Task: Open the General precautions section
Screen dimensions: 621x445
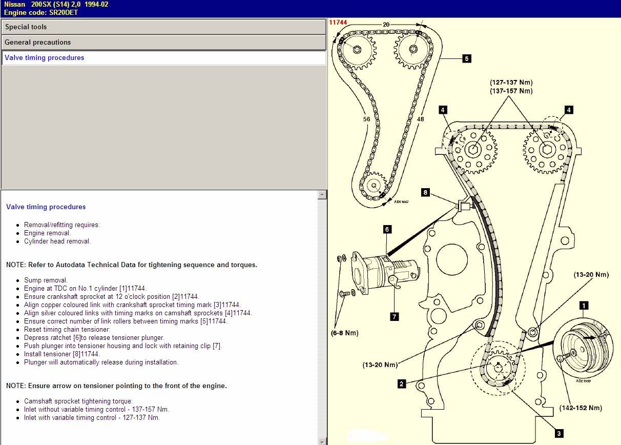Action: tap(163, 42)
